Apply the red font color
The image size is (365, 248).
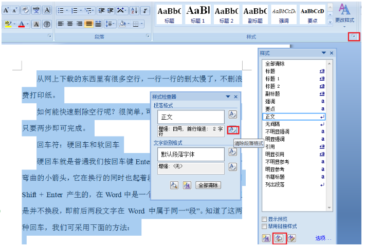pyautogui.click(x=22, y=24)
